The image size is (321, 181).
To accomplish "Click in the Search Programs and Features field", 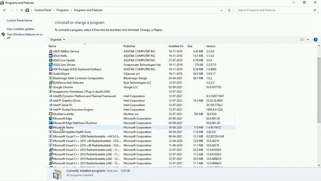I will point(274,10).
